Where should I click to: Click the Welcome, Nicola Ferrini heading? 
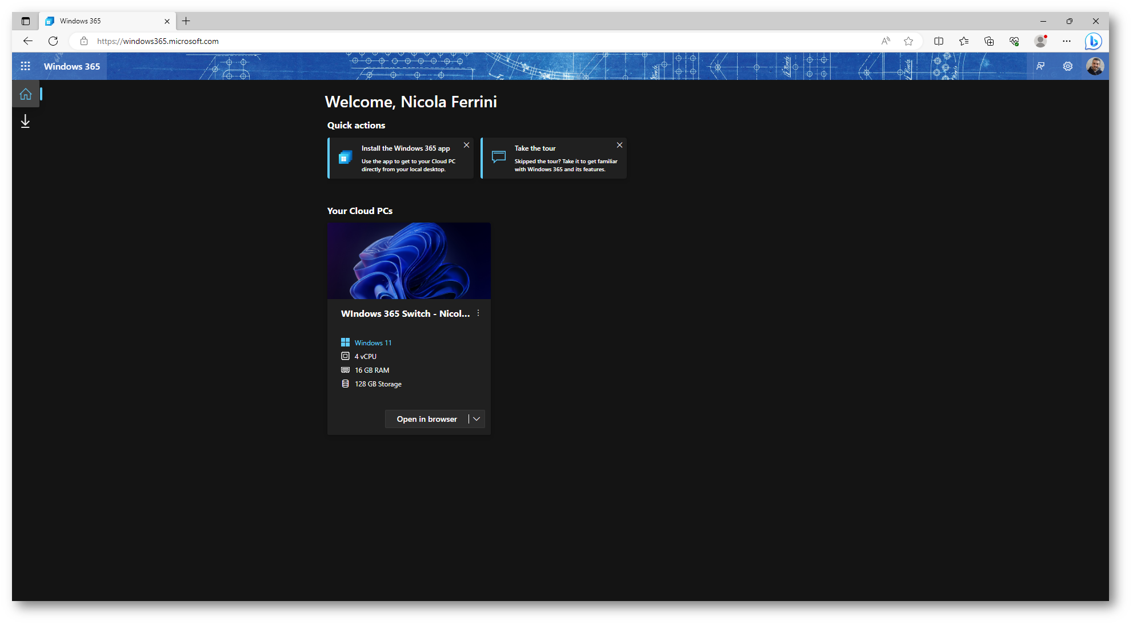(411, 102)
